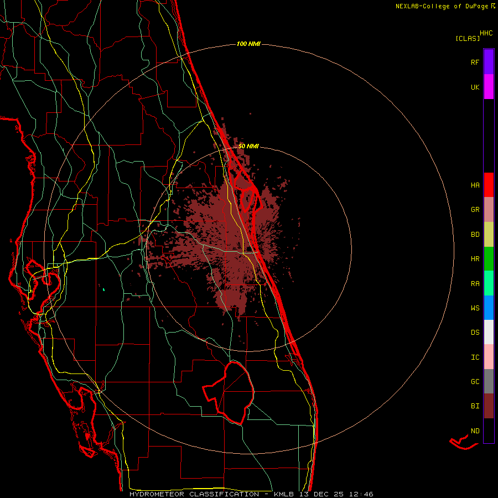The width and height of the screenshot is (498, 498).
Task: Click the 12:46 timestamp text
Action: tap(361, 494)
